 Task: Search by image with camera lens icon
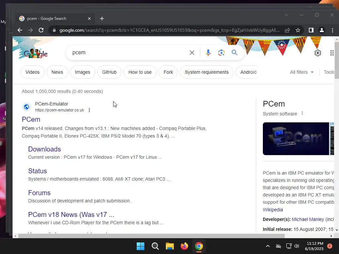coord(221,53)
